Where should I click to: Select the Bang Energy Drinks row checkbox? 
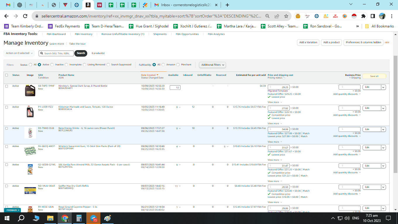pyautogui.click(x=6, y=128)
